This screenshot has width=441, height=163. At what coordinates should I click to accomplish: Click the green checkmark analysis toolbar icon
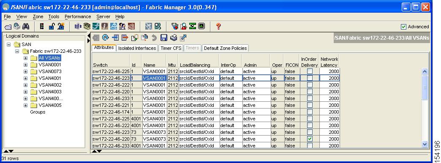[x=192, y=27]
